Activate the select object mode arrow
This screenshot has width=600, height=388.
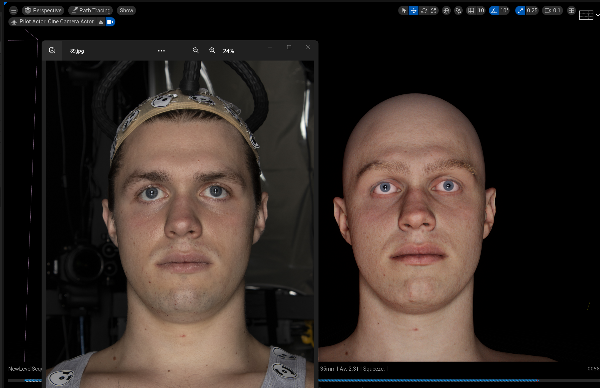pyautogui.click(x=404, y=10)
